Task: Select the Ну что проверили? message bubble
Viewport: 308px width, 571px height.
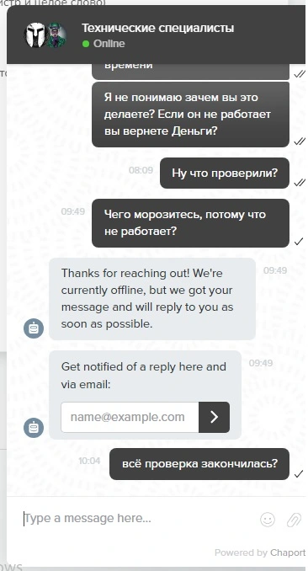Action: pos(225,173)
